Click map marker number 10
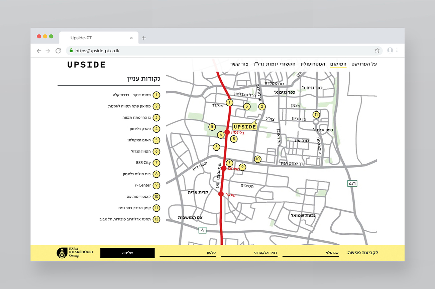 coord(257,159)
